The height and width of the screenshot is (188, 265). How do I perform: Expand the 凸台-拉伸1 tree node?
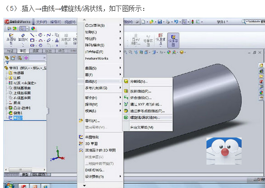6,108
